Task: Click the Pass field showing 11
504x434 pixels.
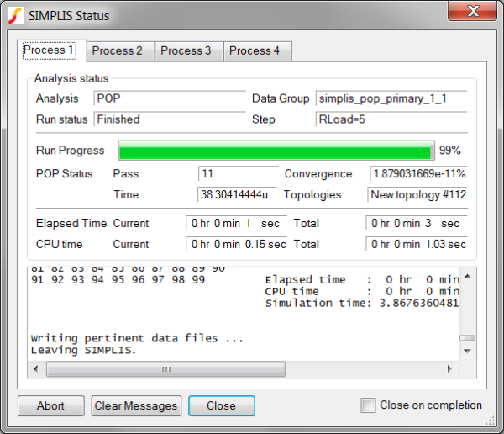Action: (239, 174)
